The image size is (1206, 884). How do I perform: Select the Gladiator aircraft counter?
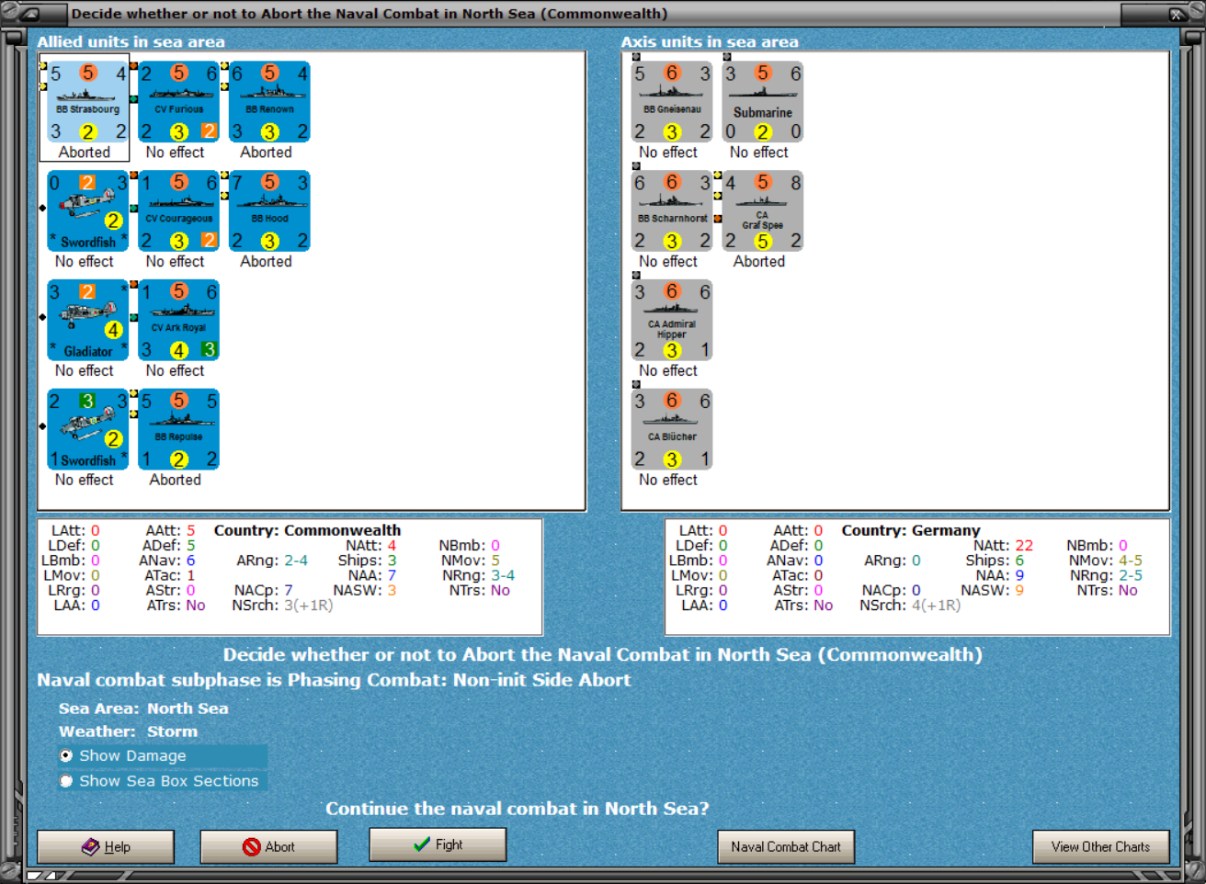(88, 321)
